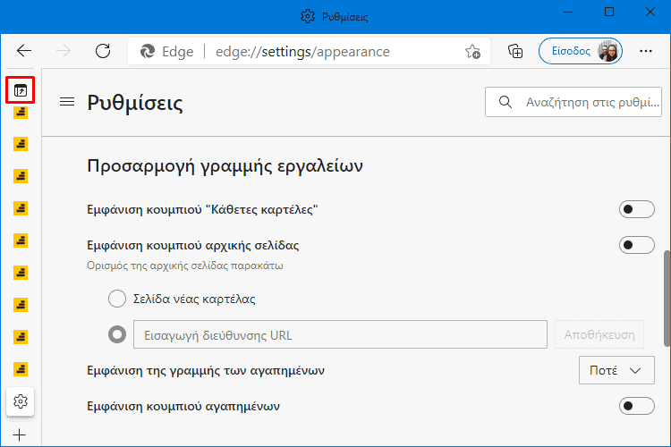Reload the page with refresh icon

pyautogui.click(x=103, y=51)
